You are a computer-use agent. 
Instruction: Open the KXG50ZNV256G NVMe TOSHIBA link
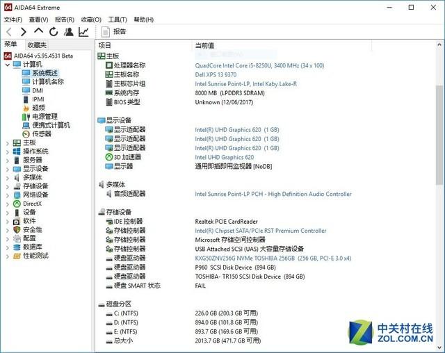273,258
